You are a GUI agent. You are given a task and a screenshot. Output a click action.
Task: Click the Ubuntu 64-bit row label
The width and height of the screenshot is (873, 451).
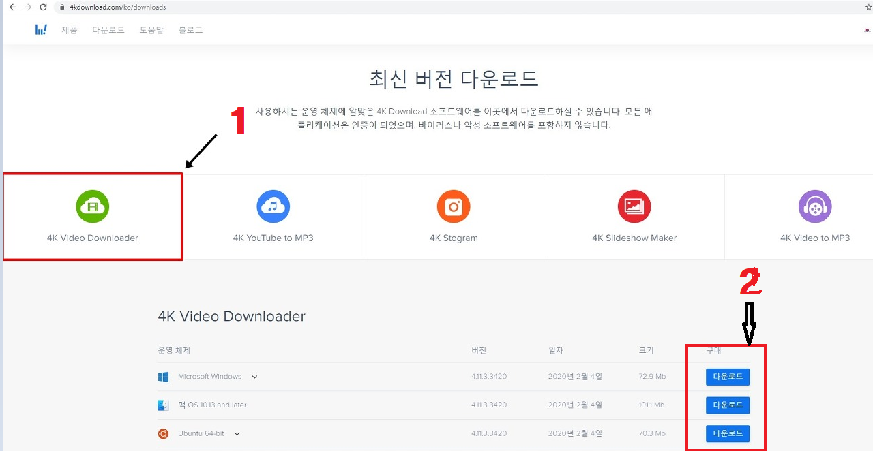[201, 433]
